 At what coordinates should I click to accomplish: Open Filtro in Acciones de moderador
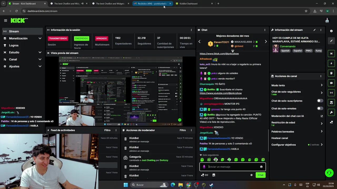coord(183,130)
